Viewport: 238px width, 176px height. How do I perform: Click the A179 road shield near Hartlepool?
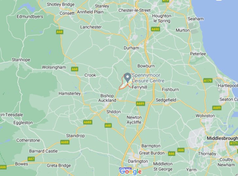click(x=208, y=80)
